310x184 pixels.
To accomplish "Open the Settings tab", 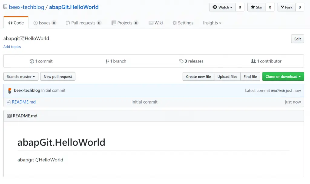I will [x=183, y=23].
